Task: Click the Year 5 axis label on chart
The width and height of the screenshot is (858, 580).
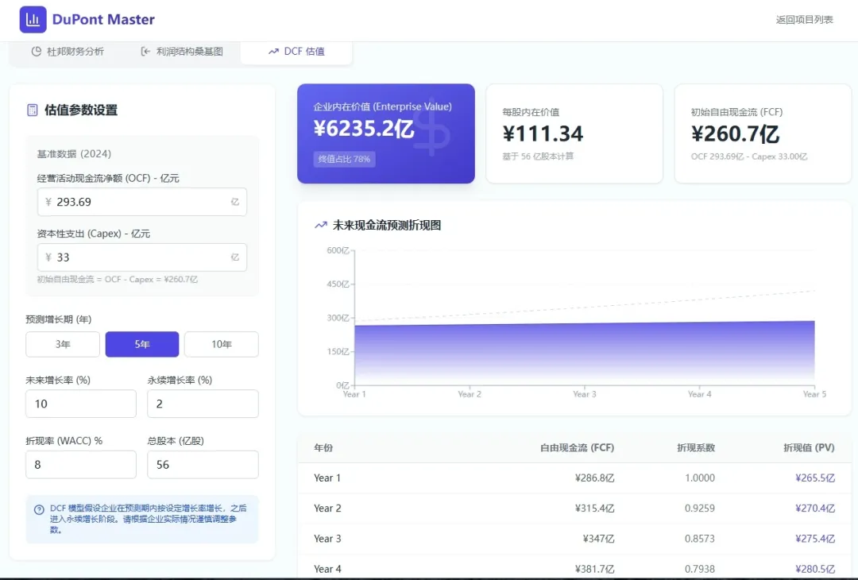Action: pos(814,394)
